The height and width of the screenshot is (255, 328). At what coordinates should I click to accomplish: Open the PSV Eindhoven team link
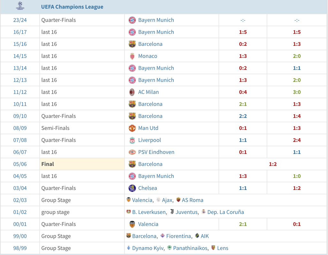coord(156,152)
